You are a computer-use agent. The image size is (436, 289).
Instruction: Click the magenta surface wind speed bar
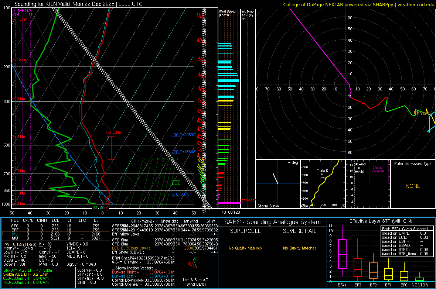pos(229,203)
